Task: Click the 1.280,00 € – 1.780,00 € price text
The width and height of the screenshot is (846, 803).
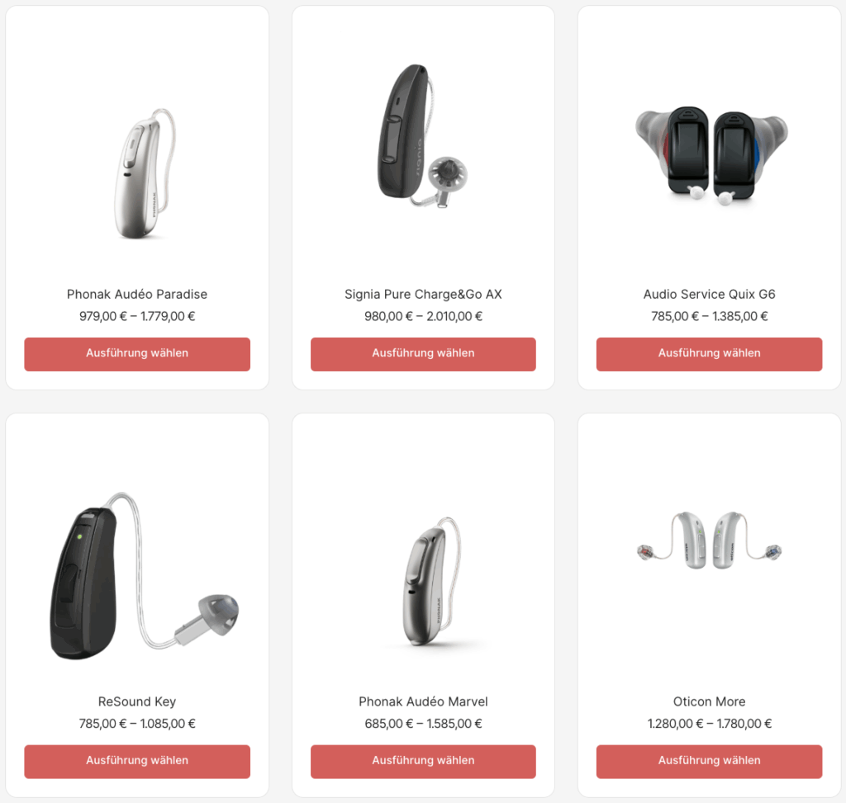Action: pos(709,724)
